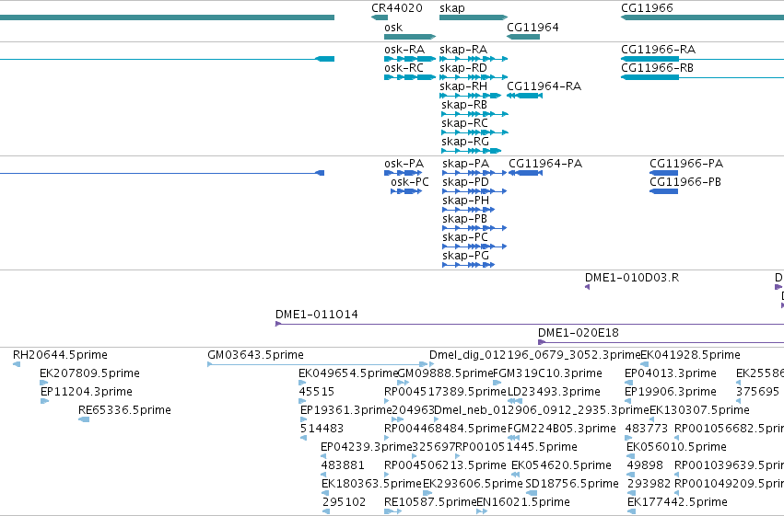Click the CR44020 gene label
Image resolution: width=784 pixels, height=516 pixels.
(x=396, y=8)
